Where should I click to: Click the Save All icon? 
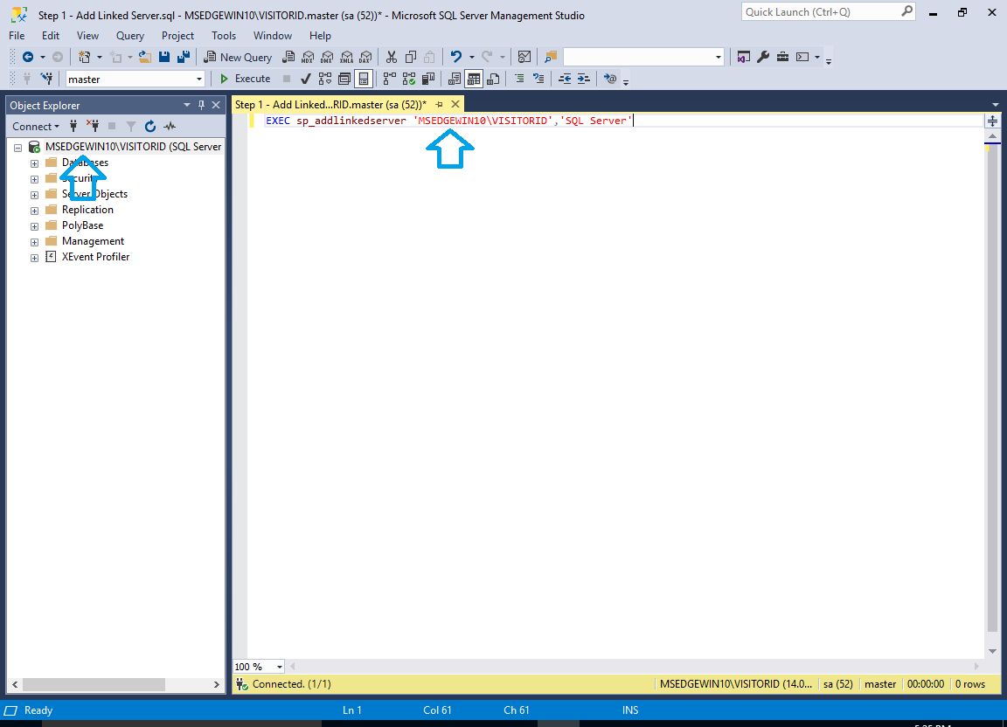coord(184,57)
